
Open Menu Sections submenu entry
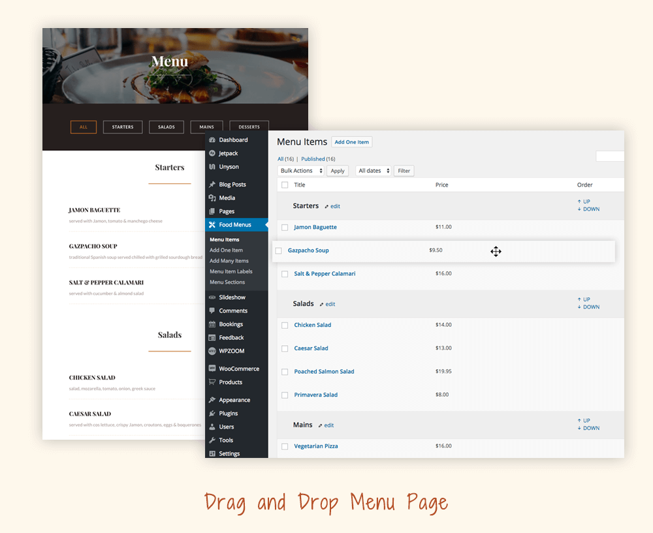pos(227,282)
